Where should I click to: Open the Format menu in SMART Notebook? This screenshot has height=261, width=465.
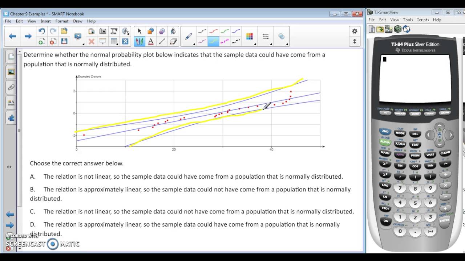point(62,21)
